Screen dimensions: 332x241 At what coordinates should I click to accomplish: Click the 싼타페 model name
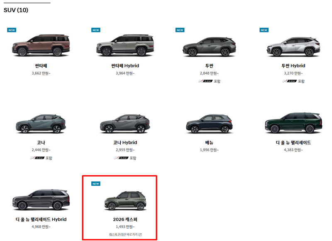(41, 66)
